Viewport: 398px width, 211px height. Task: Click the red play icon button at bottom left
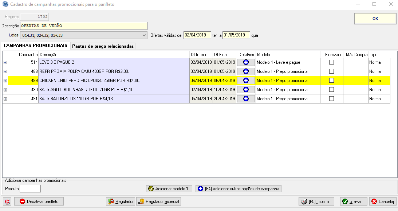click(7, 202)
